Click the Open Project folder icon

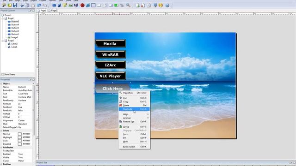click(x=9, y=6)
